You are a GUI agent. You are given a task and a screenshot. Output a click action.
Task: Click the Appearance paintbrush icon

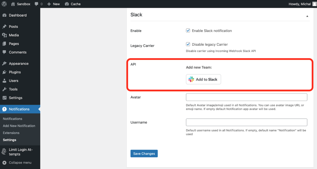4,64
